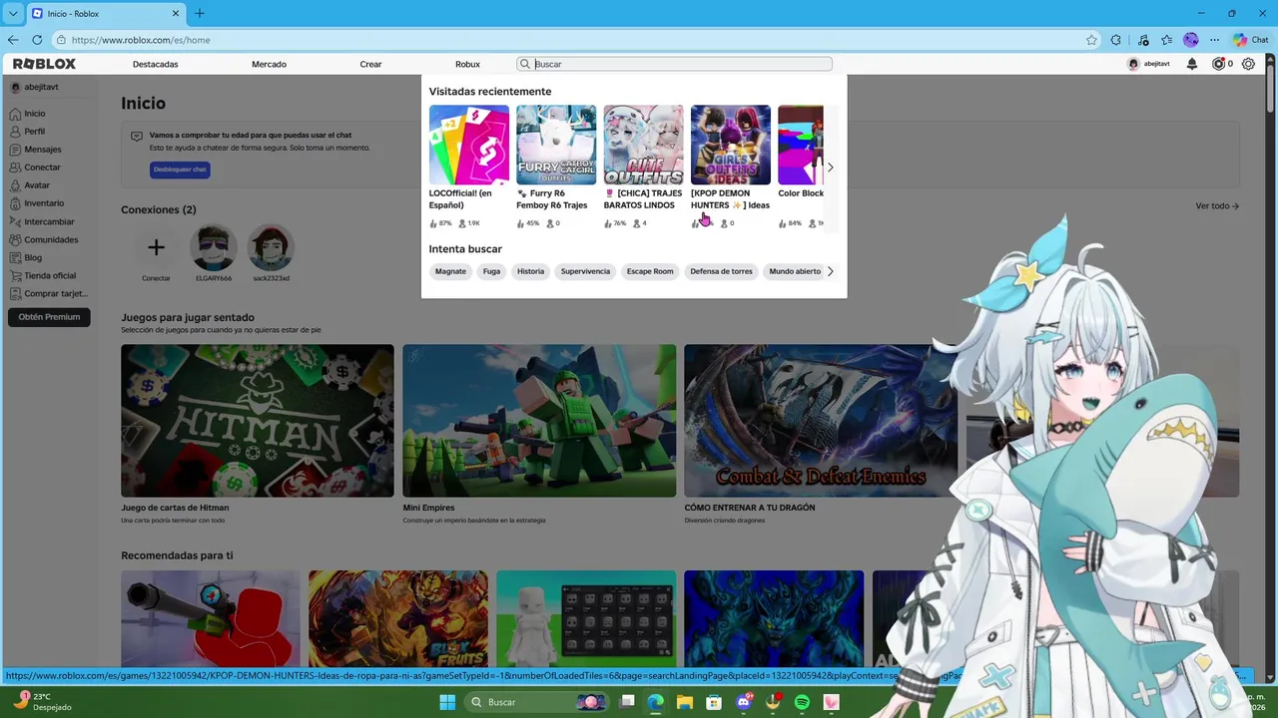Open the Destacadas menu

click(x=156, y=64)
